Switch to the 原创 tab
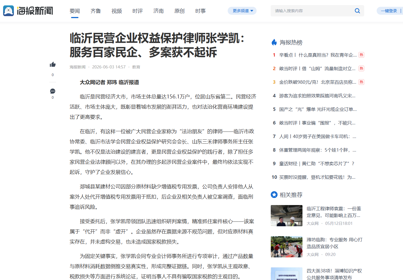The height and width of the screenshot is (280, 403). 180,11
